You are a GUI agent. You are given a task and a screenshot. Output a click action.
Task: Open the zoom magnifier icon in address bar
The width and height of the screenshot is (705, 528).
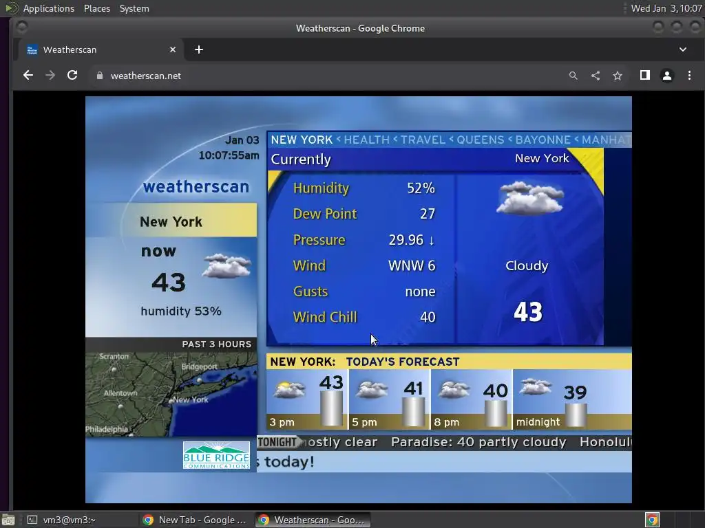point(573,76)
